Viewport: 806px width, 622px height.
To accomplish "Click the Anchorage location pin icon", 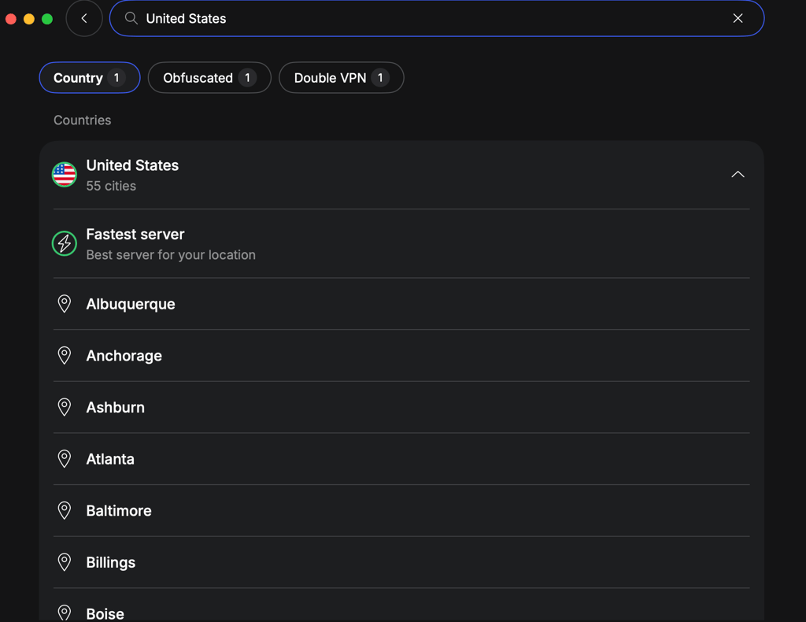I will pos(65,355).
